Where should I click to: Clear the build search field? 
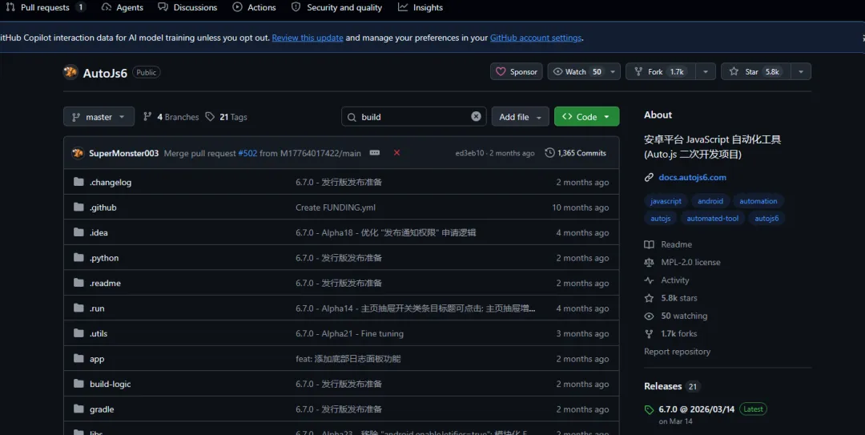pos(476,116)
